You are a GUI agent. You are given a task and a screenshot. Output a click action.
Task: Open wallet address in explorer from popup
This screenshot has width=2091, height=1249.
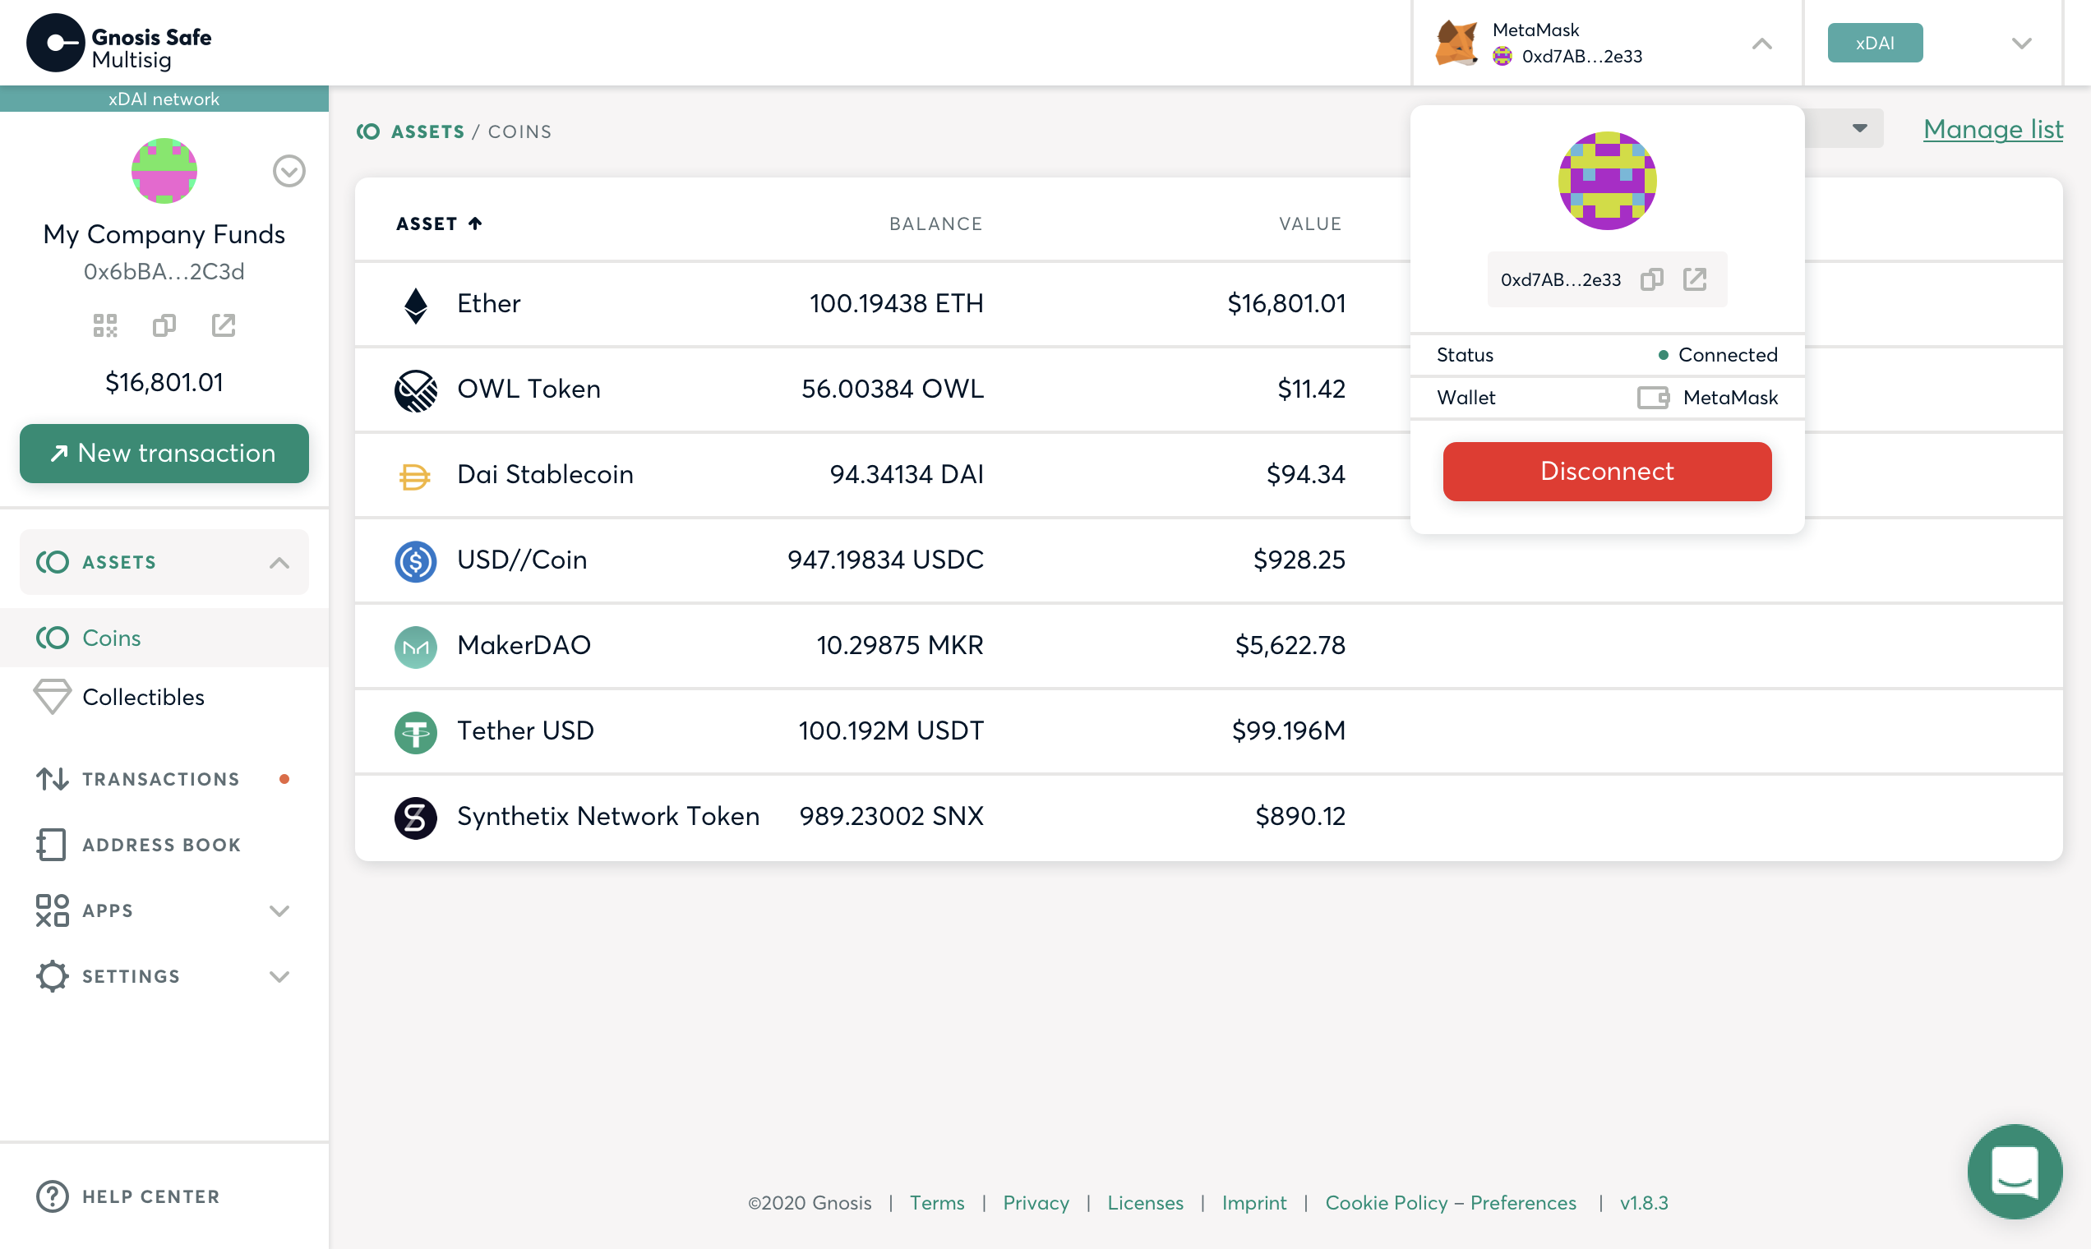[x=1695, y=279]
